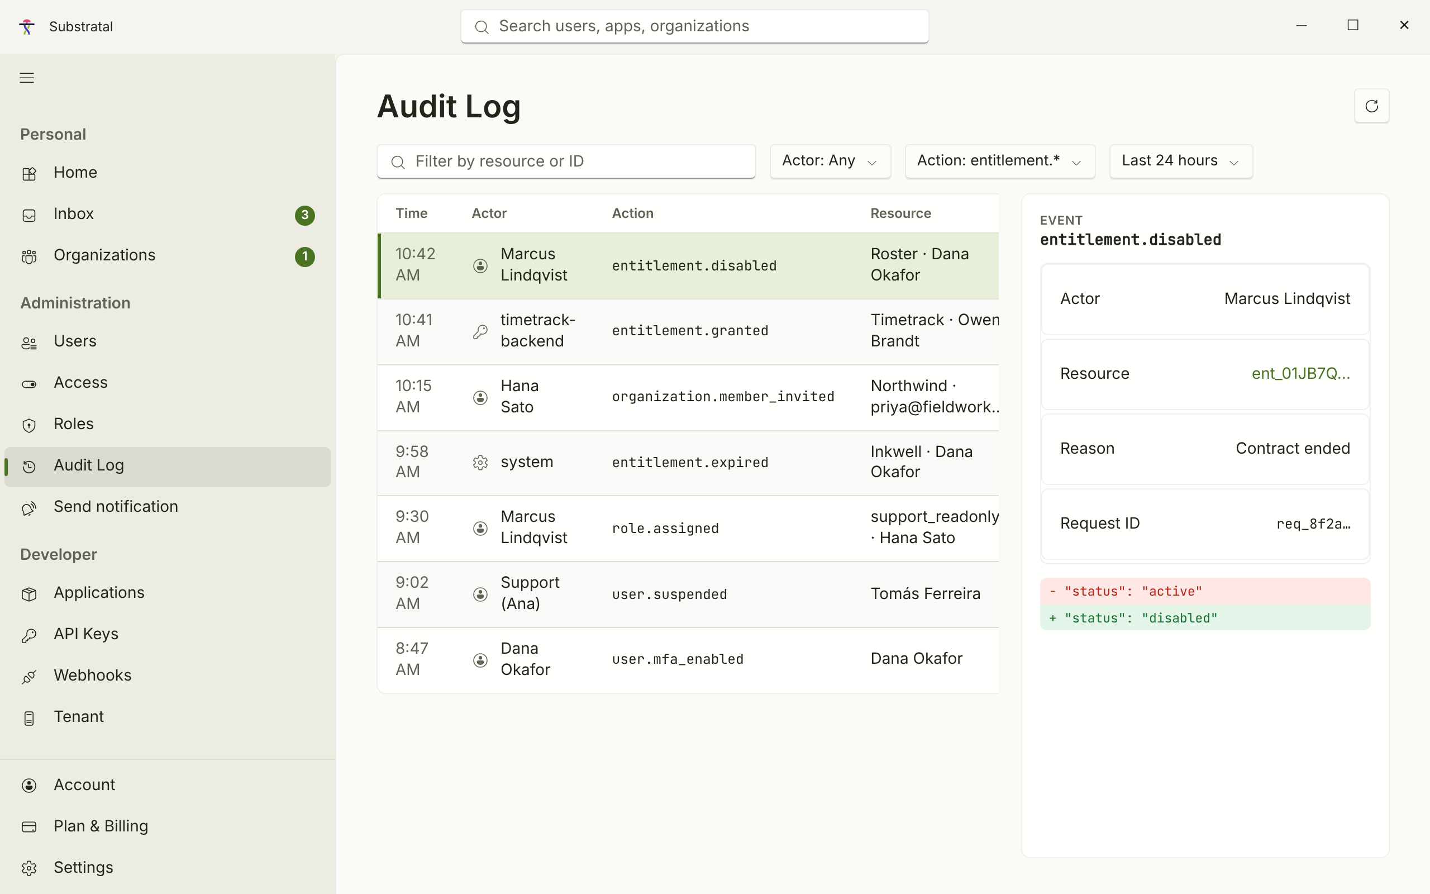Open the Actor: Any filter dropdown
1430x894 pixels.
click(x=830, y=161)
